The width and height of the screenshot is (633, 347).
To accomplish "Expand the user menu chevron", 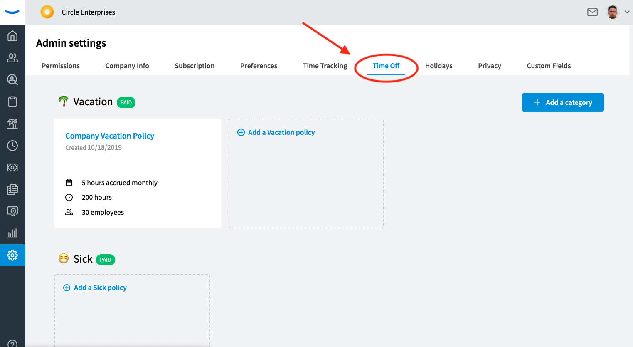I will tap(627, 12).
